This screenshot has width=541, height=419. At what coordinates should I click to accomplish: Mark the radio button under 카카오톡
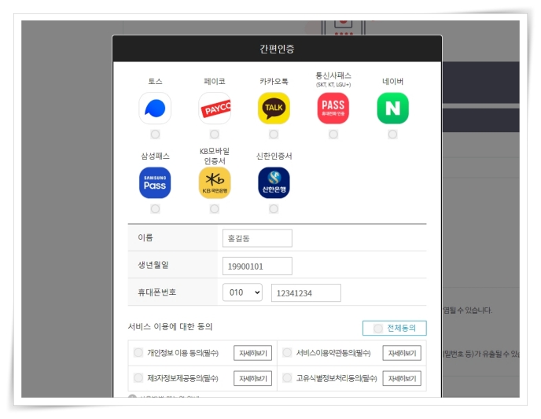coord(274,134)
